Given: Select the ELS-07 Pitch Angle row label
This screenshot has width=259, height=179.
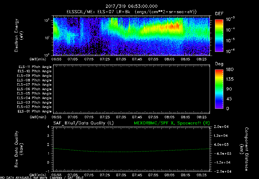Looking at the screenshot, I should pyautogui.click(x=34, y=84).
